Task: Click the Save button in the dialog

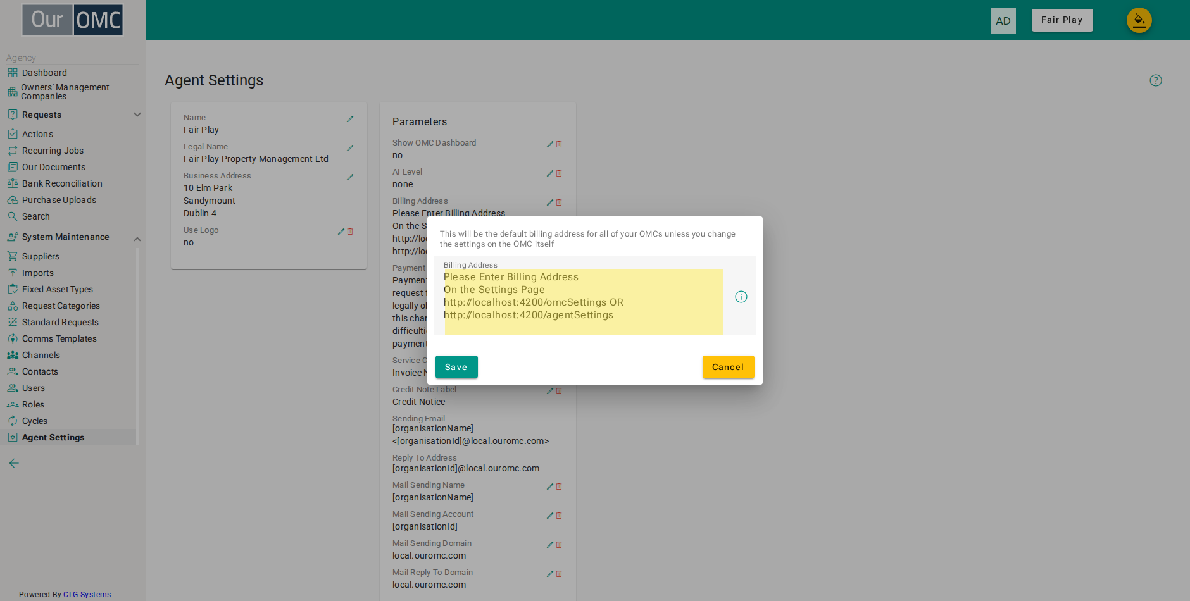Action: (x=456, y=367)
